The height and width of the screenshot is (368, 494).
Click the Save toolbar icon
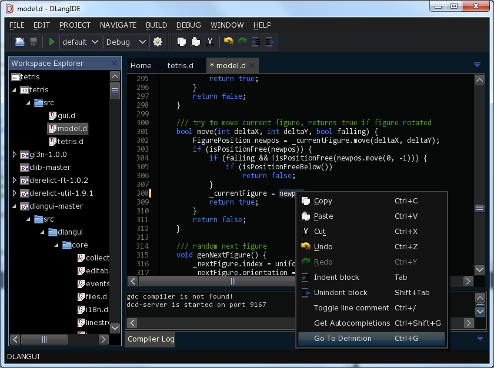click(33, 42)
